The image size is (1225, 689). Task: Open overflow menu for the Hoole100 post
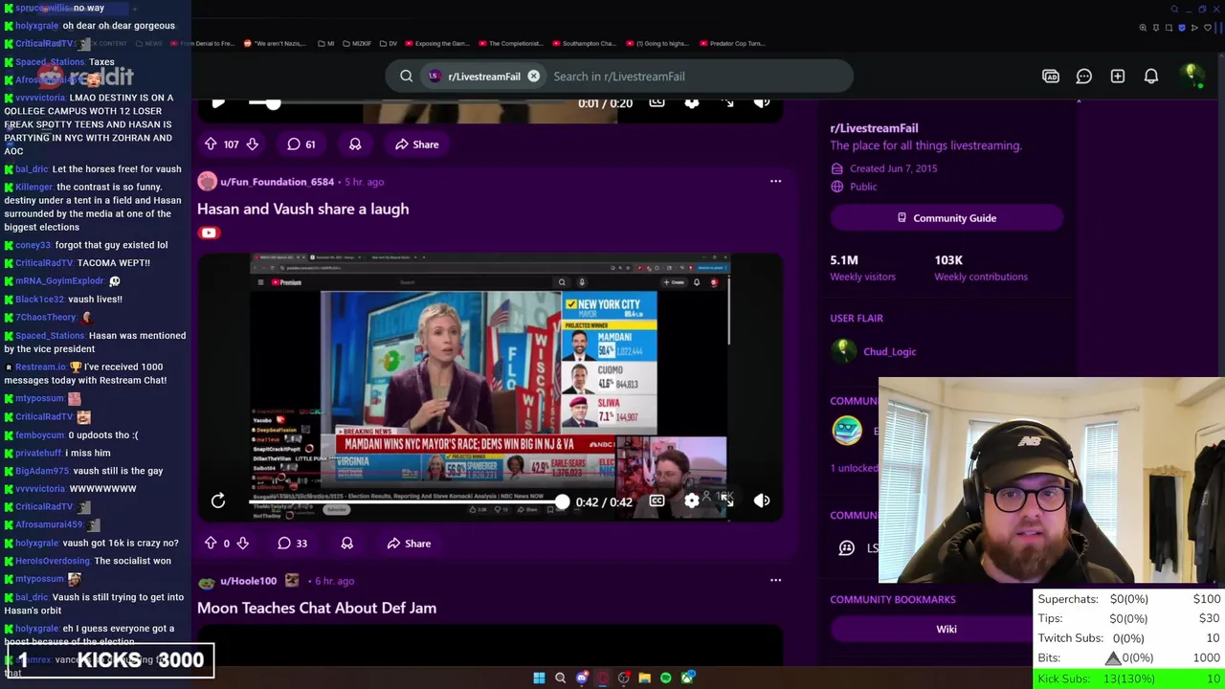775,580
